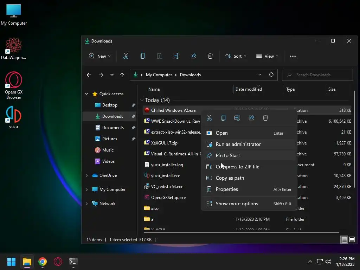Select the yuzu_installer.log file
Screen dimensions: 360x270
coord(167,165)
